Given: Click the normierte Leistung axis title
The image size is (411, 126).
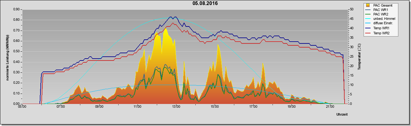Looking at the screenshot, I should (x=7, y=57).
